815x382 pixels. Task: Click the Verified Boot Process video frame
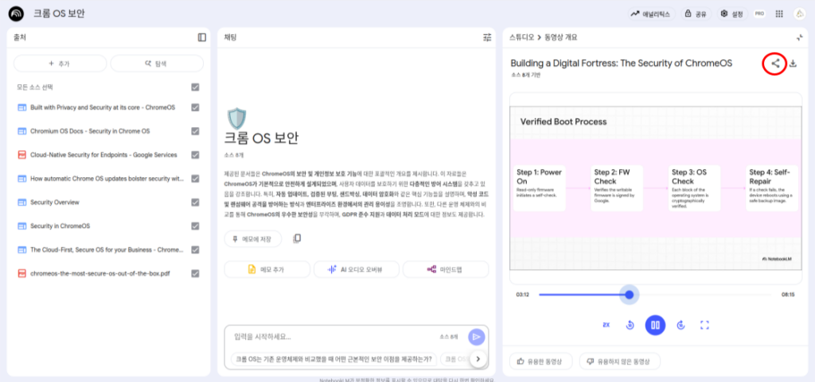click(656, 187)
